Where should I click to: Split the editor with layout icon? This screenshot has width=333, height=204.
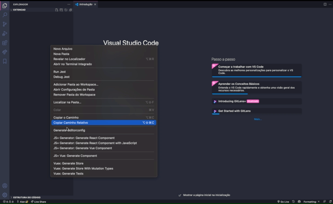325,4
